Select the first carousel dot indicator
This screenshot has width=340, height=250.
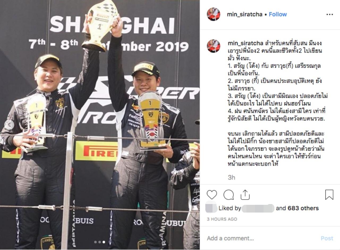pyautogui.click(x=95, y=242)
